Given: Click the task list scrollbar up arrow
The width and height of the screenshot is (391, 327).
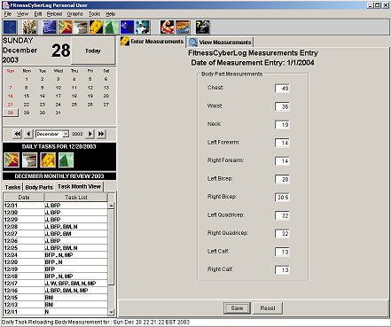Looking at the screenshot, I should [x=111, y=206].
